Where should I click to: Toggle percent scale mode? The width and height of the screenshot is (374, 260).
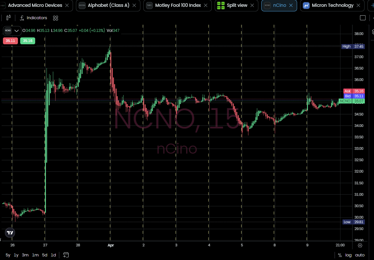coord(340,255)
